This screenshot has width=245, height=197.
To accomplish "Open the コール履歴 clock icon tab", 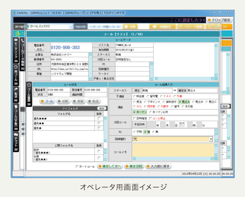I will 29,94.
